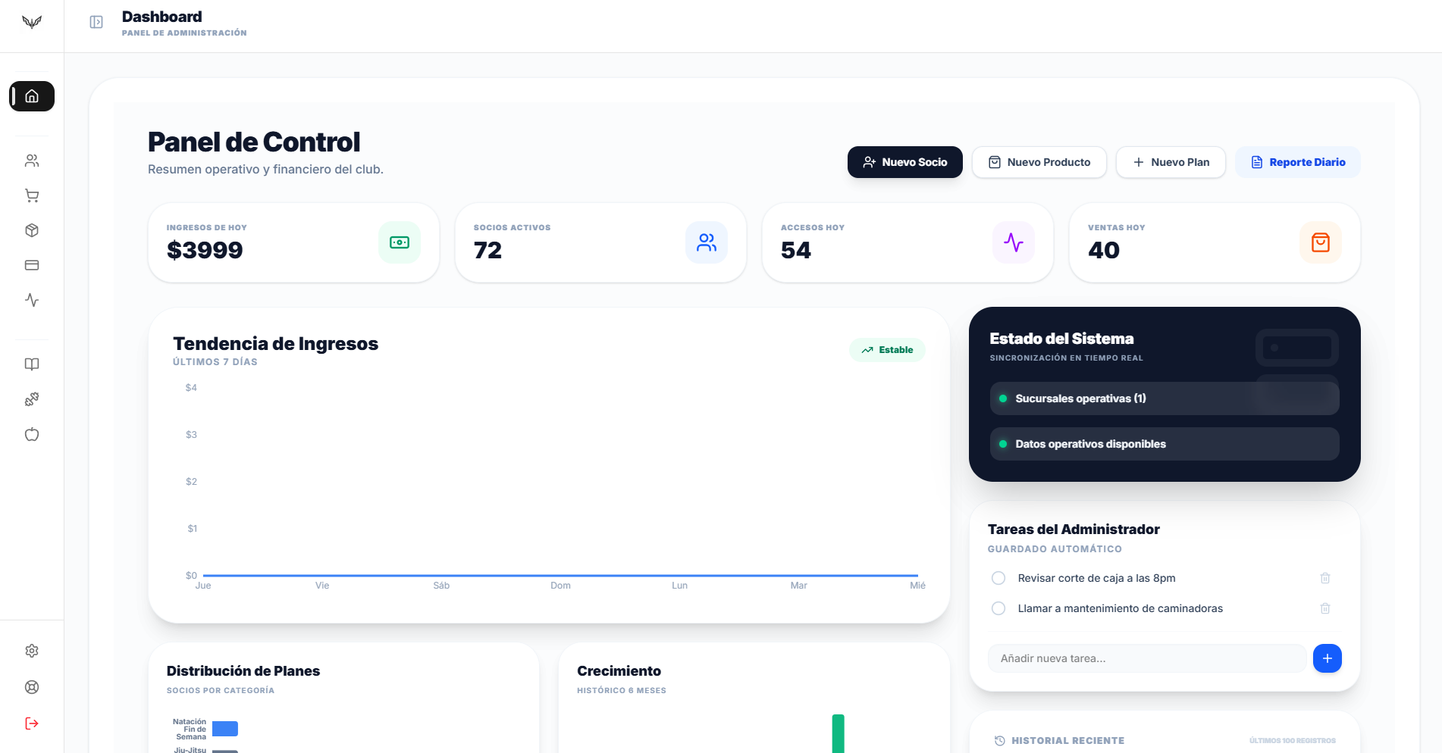1442x753 pixels.
Task: Click the Nuevo Socio button
Action: click(905, 162)
